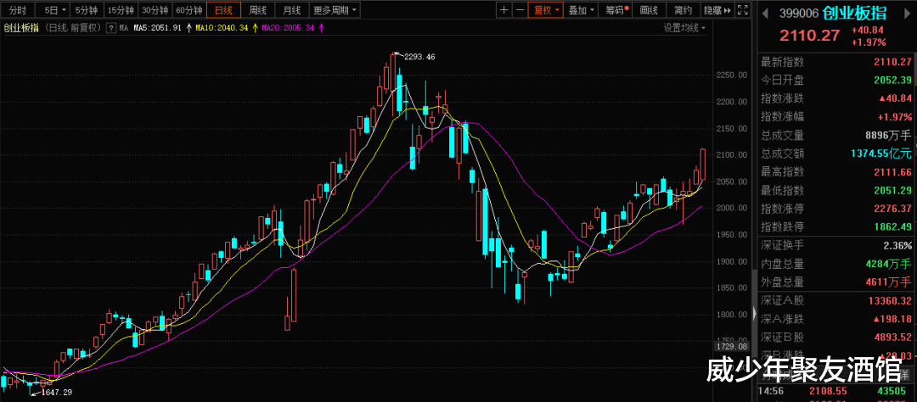Viewport: 917px width, 402px height.
Task: Open the 筹码 chip distribution button
Action: (x=616, y=10)
